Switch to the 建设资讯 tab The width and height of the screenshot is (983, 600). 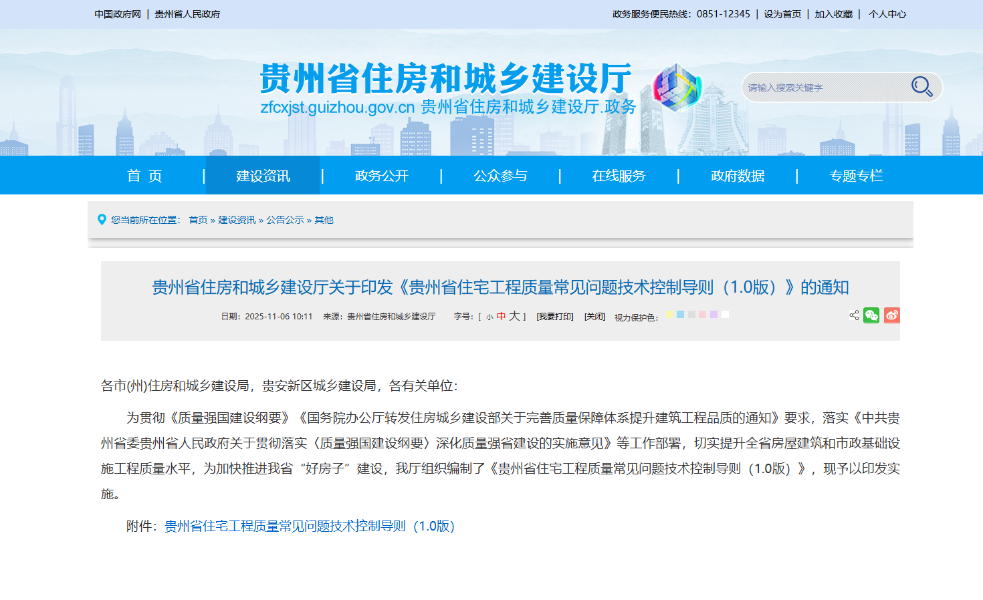point(261,175)
